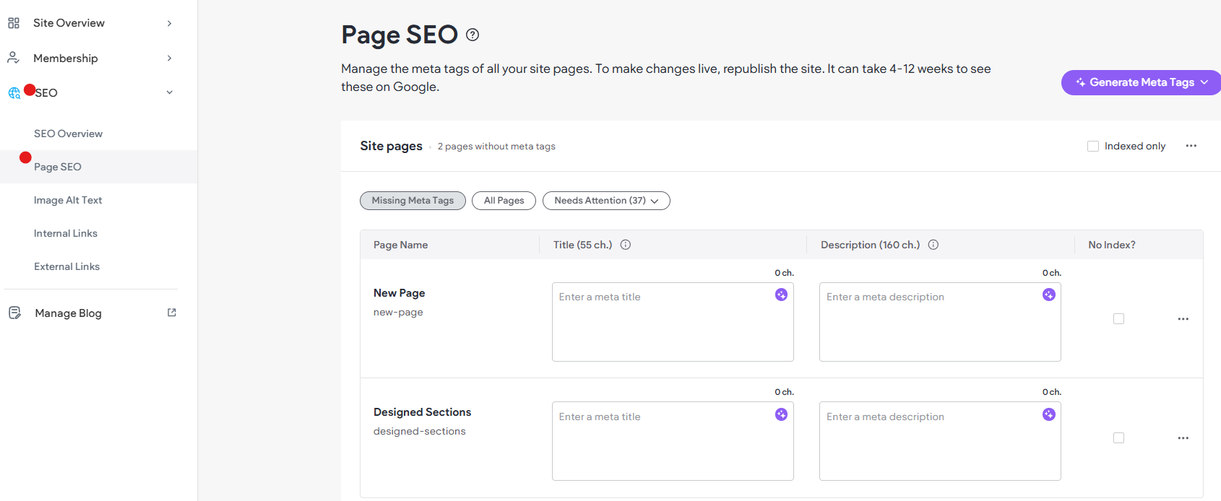Click the info icon next to Title column header
This screenshot has width=1221, height=501.
(x=626, y=245)
